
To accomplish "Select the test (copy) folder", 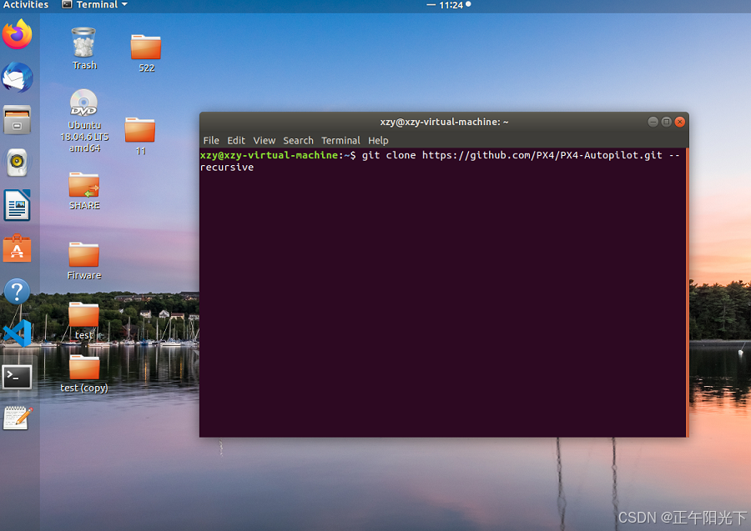I will click(84, 374).
